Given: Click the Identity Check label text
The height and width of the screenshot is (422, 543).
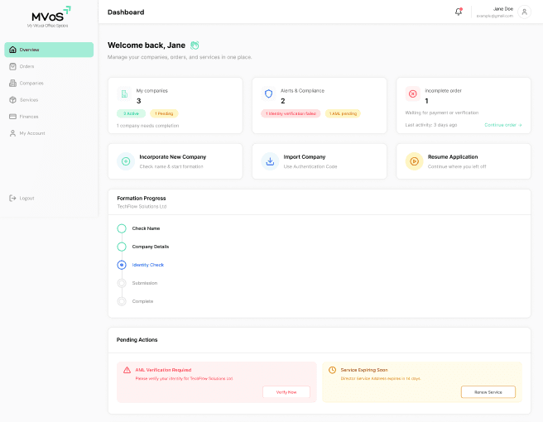Looking at the screenshot, I should (148, 265).
